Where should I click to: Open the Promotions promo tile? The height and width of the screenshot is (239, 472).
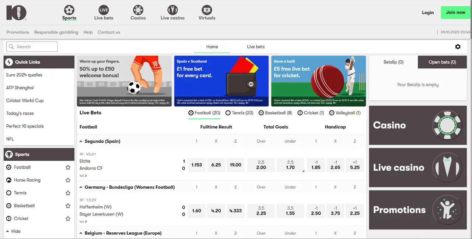(418, 210)
